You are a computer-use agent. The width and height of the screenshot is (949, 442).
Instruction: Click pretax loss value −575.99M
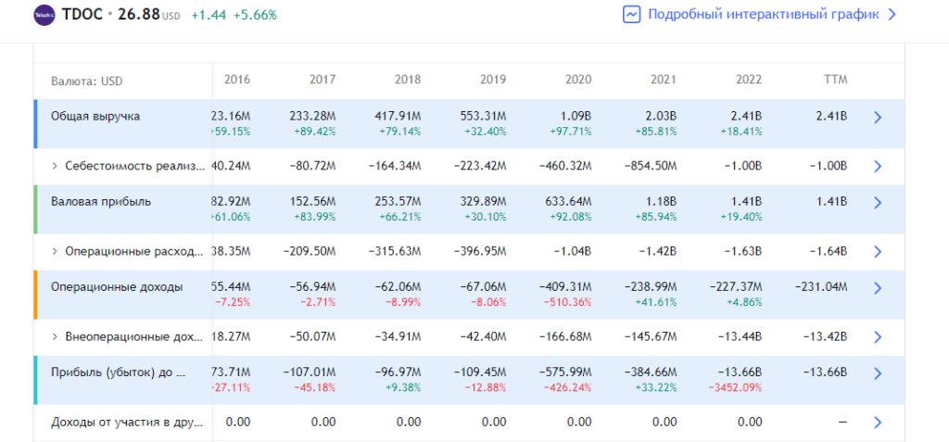tap(564, 373)
